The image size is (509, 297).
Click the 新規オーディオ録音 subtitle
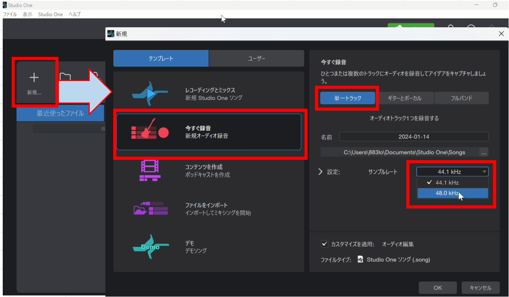(206, 136)
